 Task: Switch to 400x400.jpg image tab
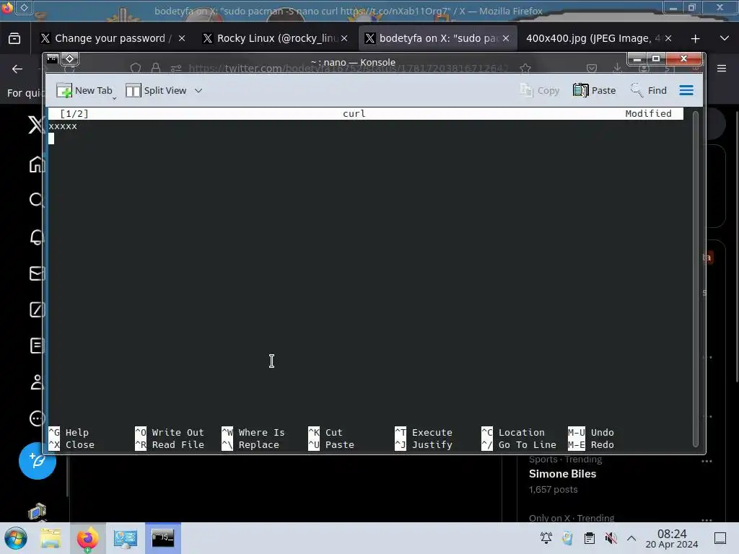coord(593,38)
